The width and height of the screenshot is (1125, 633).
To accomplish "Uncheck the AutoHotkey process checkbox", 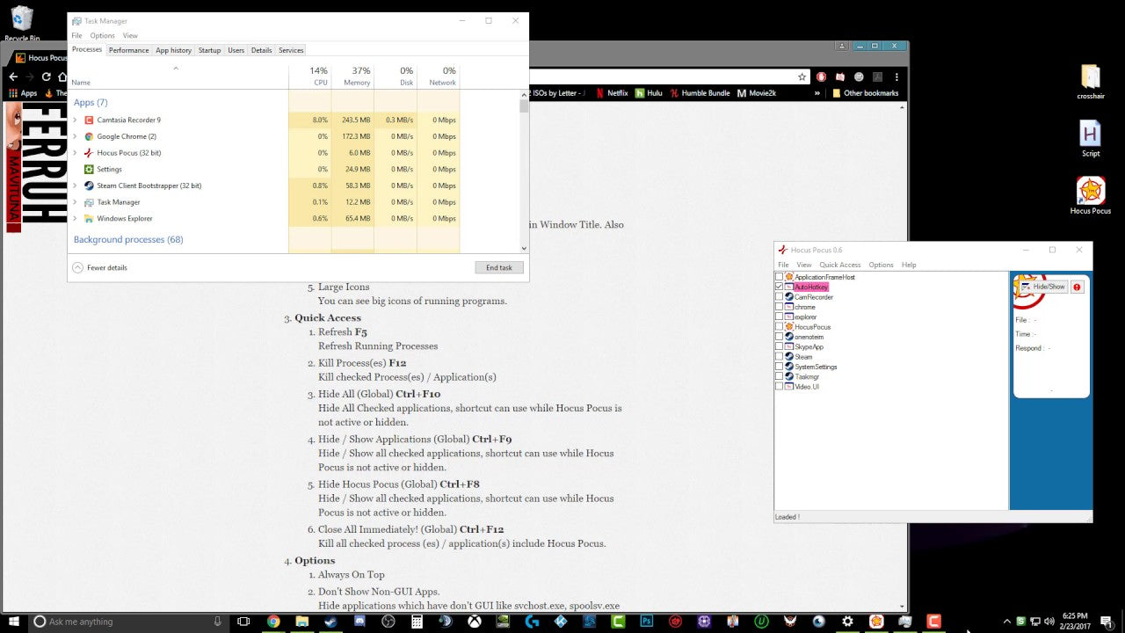I will pyautogui.click(x=779, y=287).
